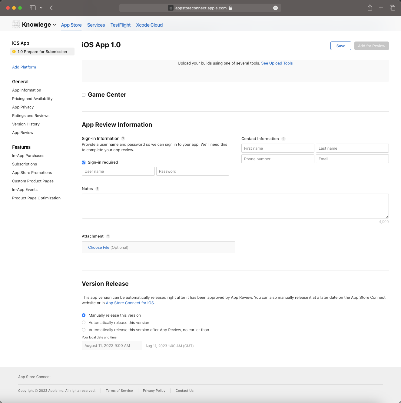Focus the Email field
Image resolution: width=401 pixels, height=403 pixels.
click(x=352, y=159)
